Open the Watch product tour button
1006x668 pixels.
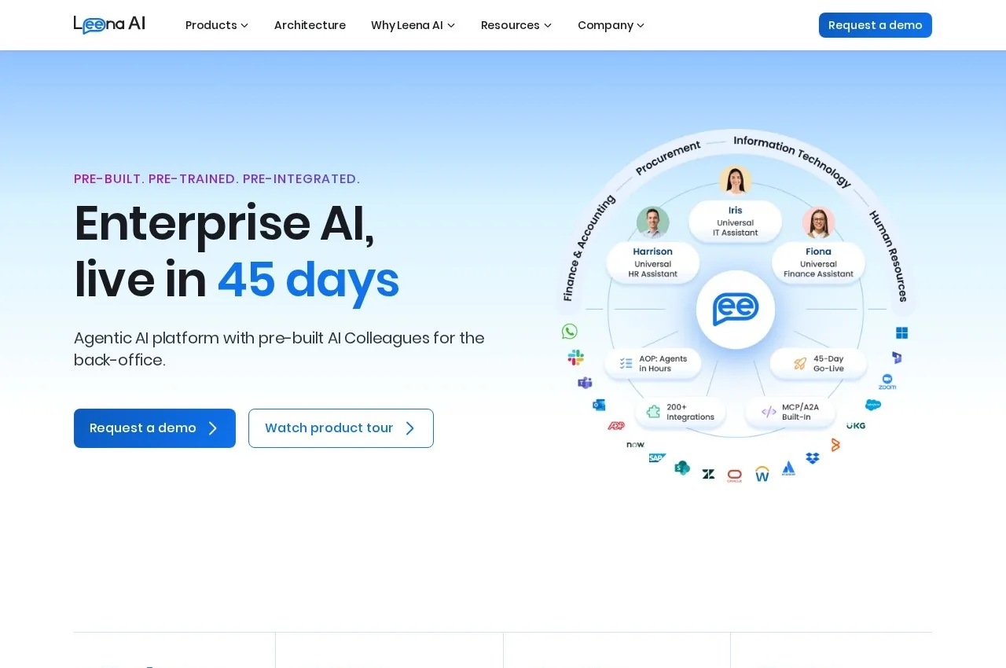[341, 428]
